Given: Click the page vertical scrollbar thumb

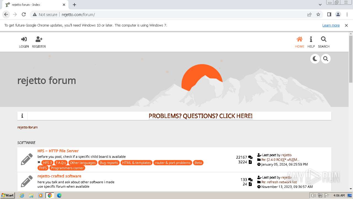Looking at the screenshot, I should tap(351, 59).
